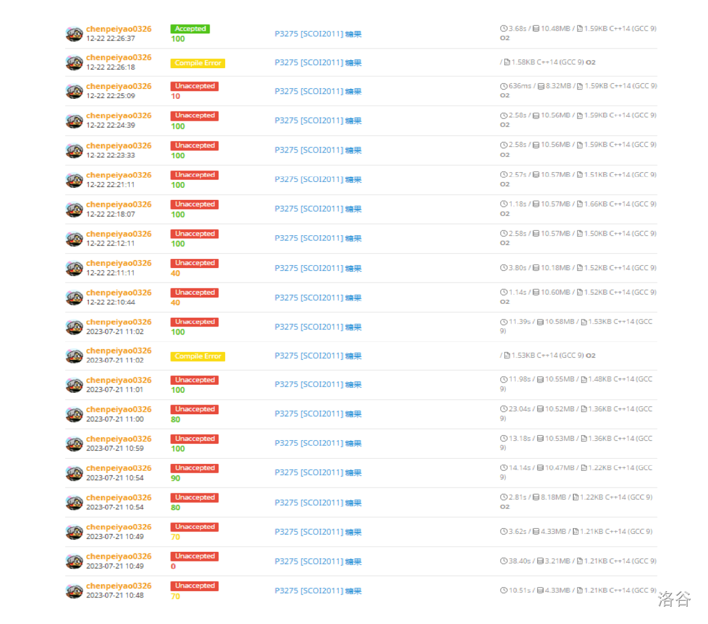Select the Unaccepted badge with score 0
The height and width of the screenshot is (624, 708).
195,556
